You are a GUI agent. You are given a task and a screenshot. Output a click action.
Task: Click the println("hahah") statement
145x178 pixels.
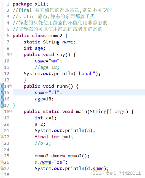62,74
